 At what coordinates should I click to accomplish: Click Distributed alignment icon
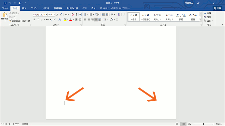(100, 19)
